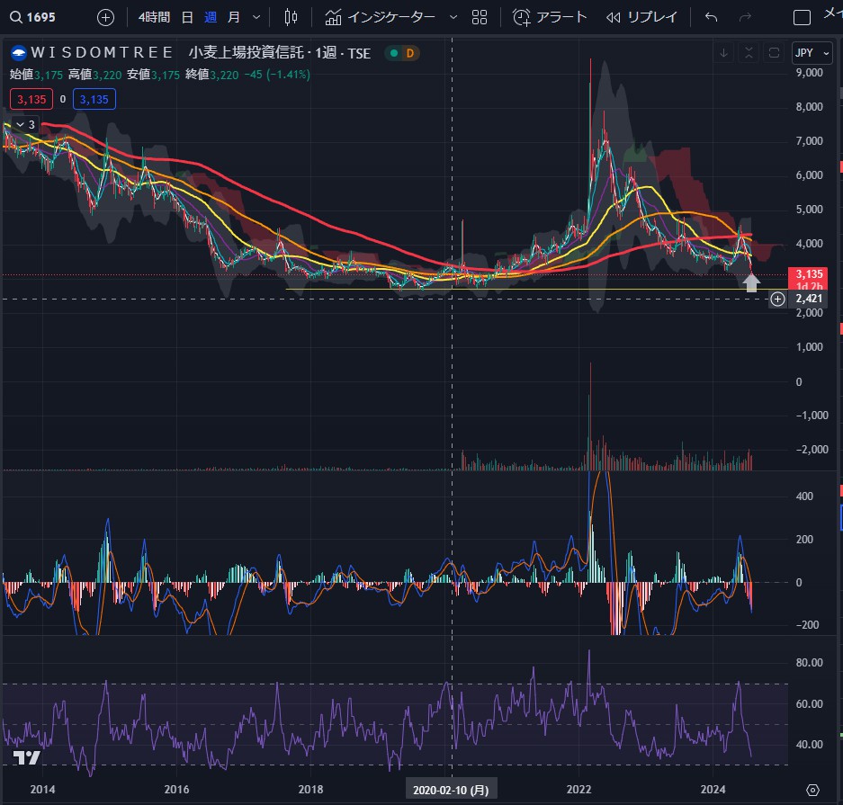Click the orange D data status badge

410,53
